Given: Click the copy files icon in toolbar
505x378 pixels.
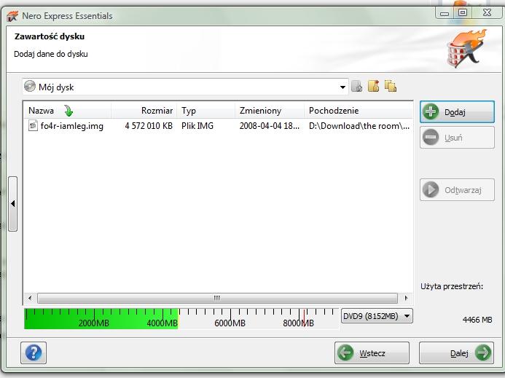Looking at the screenshot, I should click(x=391, y=86).
